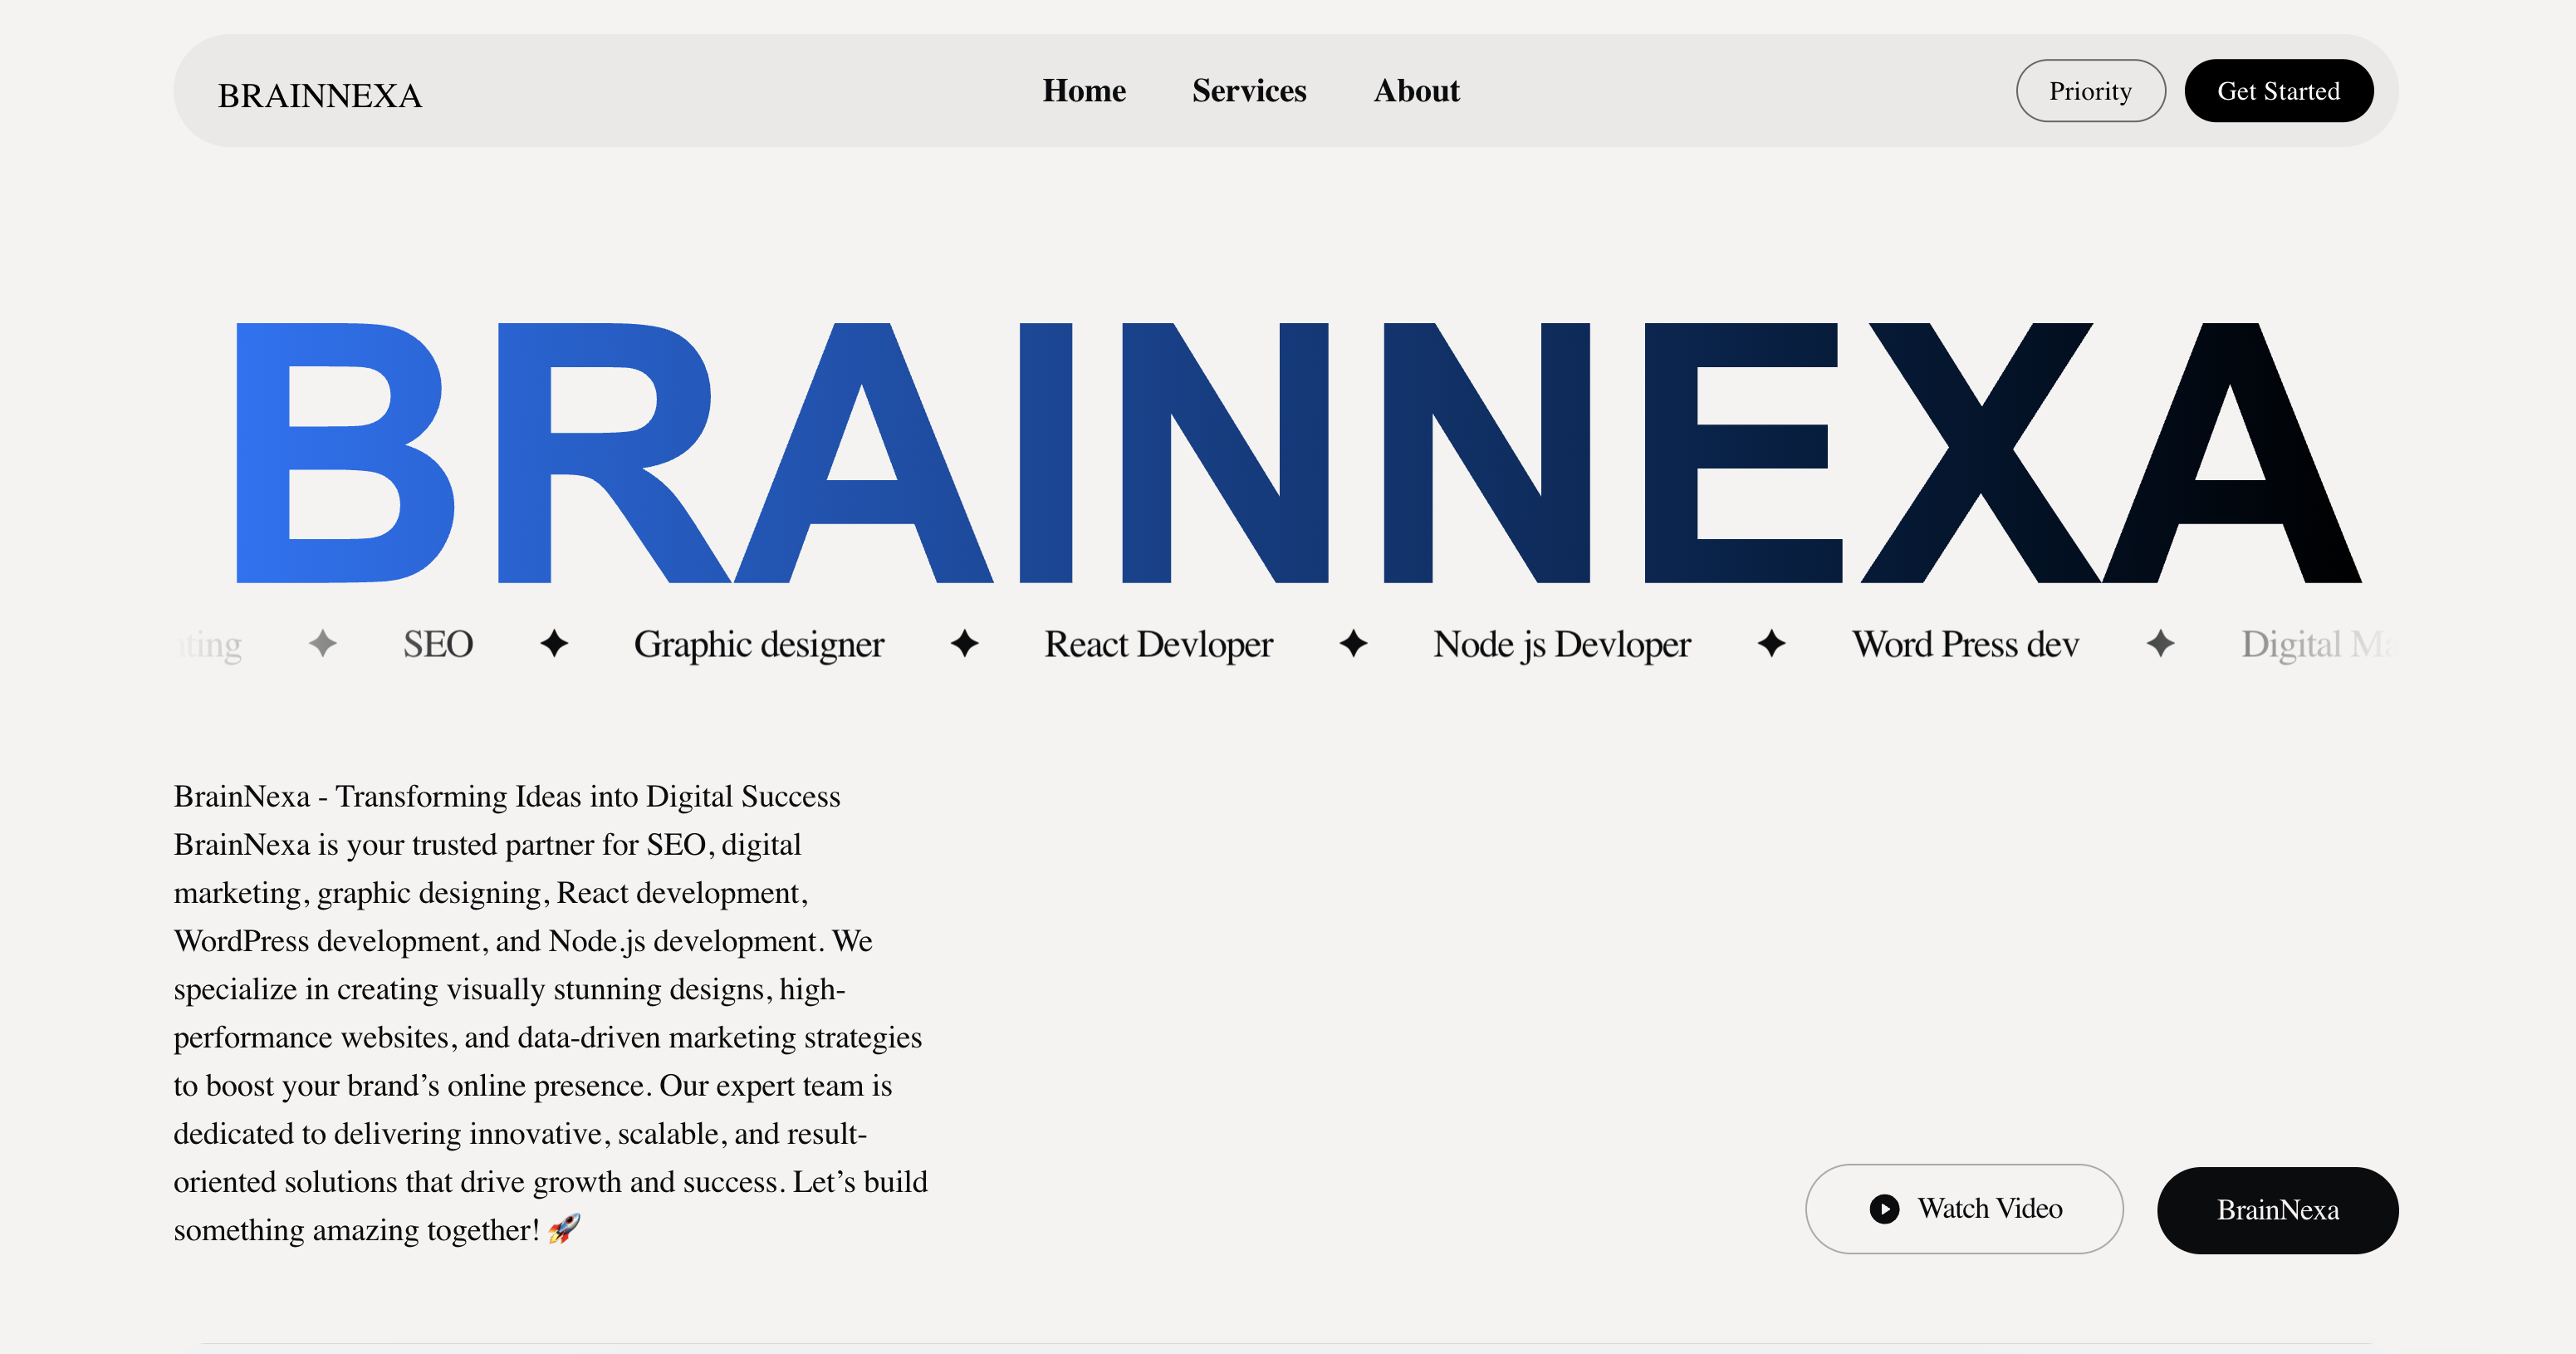
Task: Click the star icon left of SEO
Action: click(x=322, y=643)
